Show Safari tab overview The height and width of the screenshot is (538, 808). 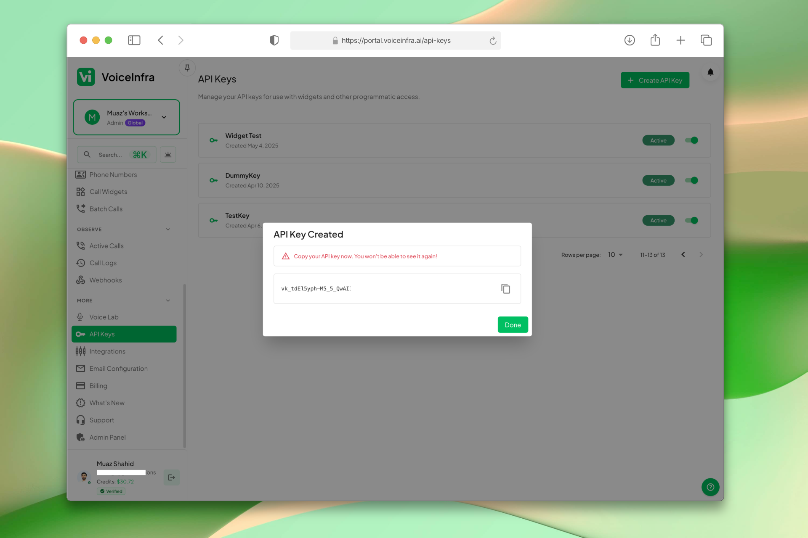(x=706, y=40)
